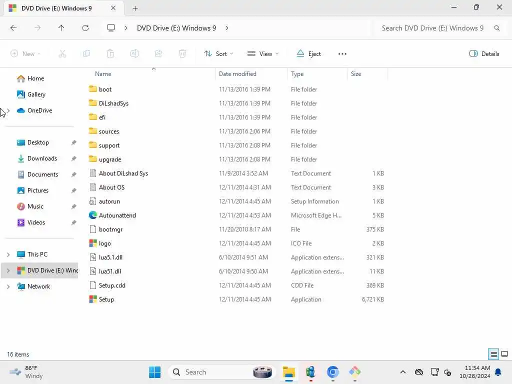This screenshot has height=384, width=512.
Task: Go to Home in navigation pane
Action: 30,78
